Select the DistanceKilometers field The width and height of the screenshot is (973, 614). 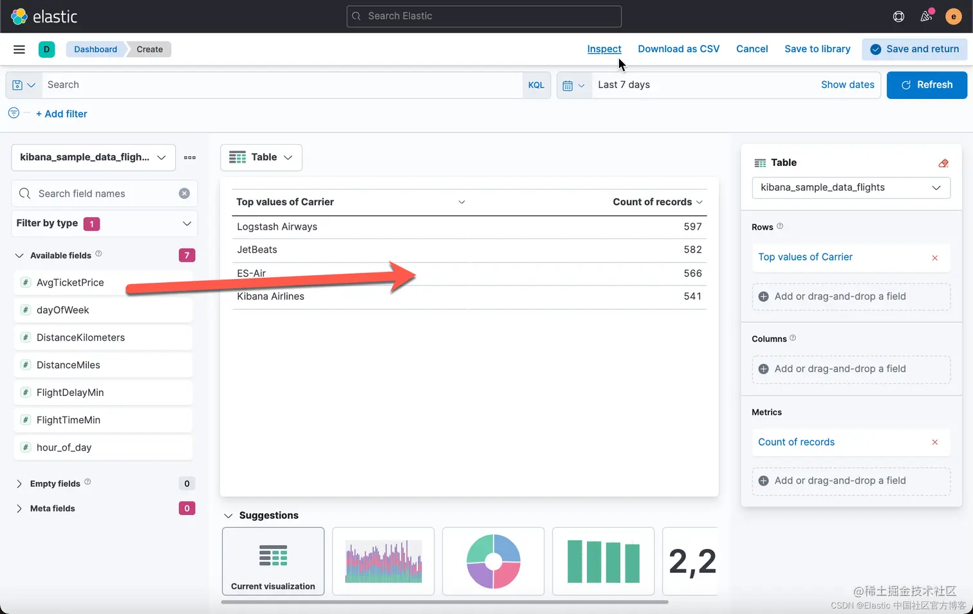(x=103, y=338)
